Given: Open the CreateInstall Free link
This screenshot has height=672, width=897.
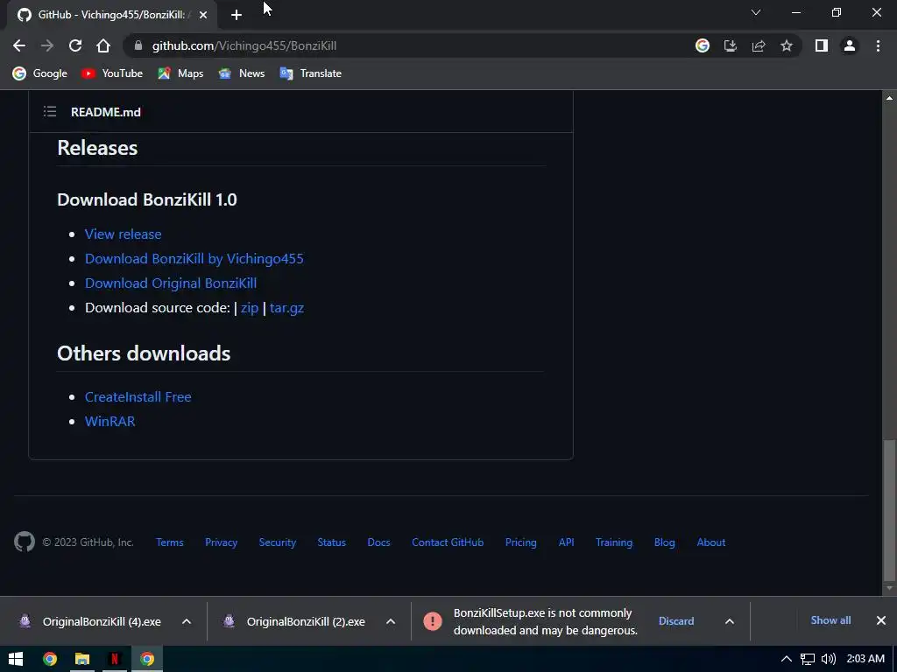Looking at the screenshot, I should 138,397.
